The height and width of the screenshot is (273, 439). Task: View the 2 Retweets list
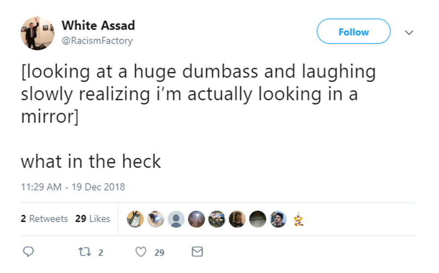point(44,219)
